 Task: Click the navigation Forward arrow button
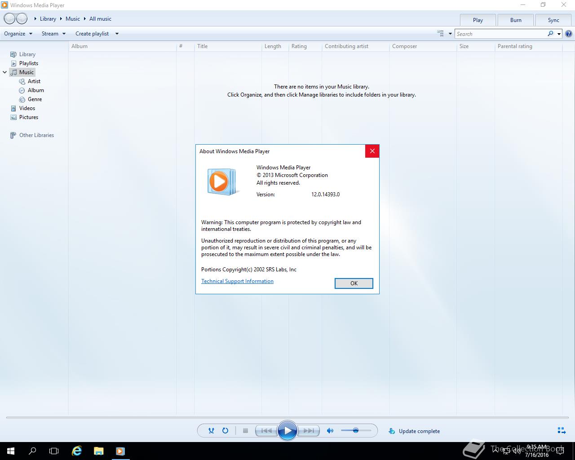pos(22,18)
